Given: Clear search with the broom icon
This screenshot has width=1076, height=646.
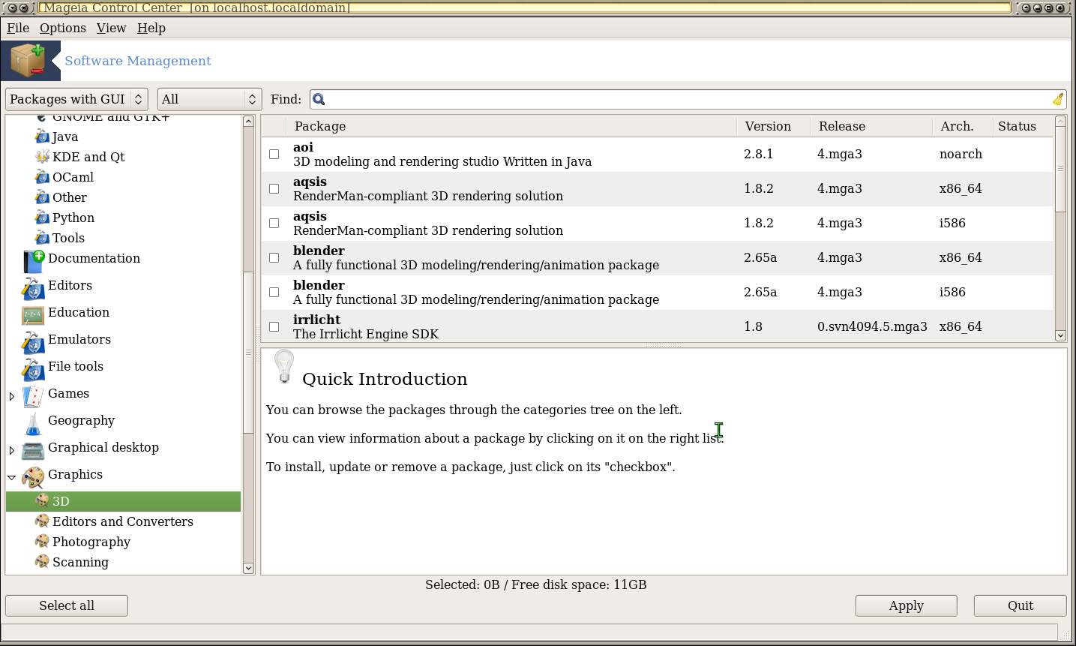Looking at the screenshot, I should click(x=1058, y=99).
